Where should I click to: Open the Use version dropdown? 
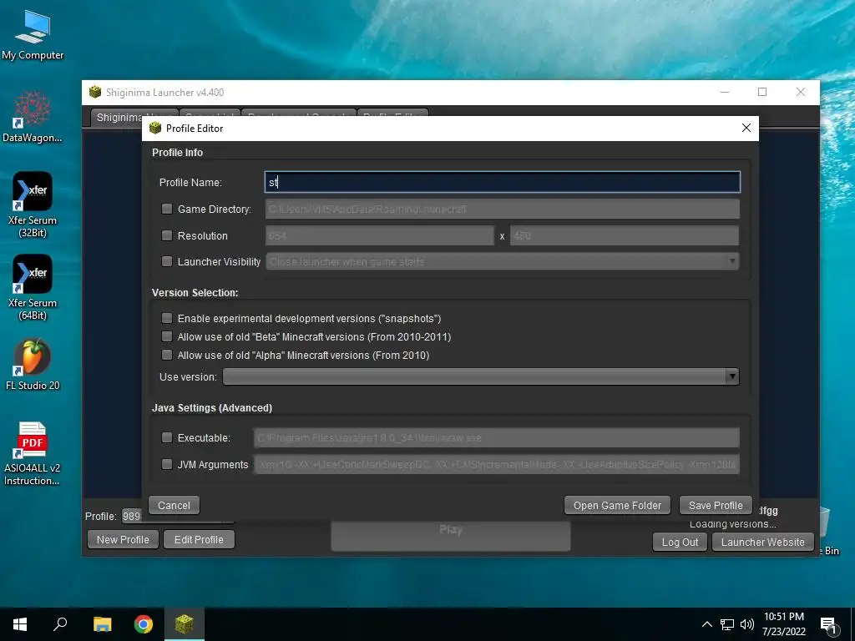pos(481,376)
